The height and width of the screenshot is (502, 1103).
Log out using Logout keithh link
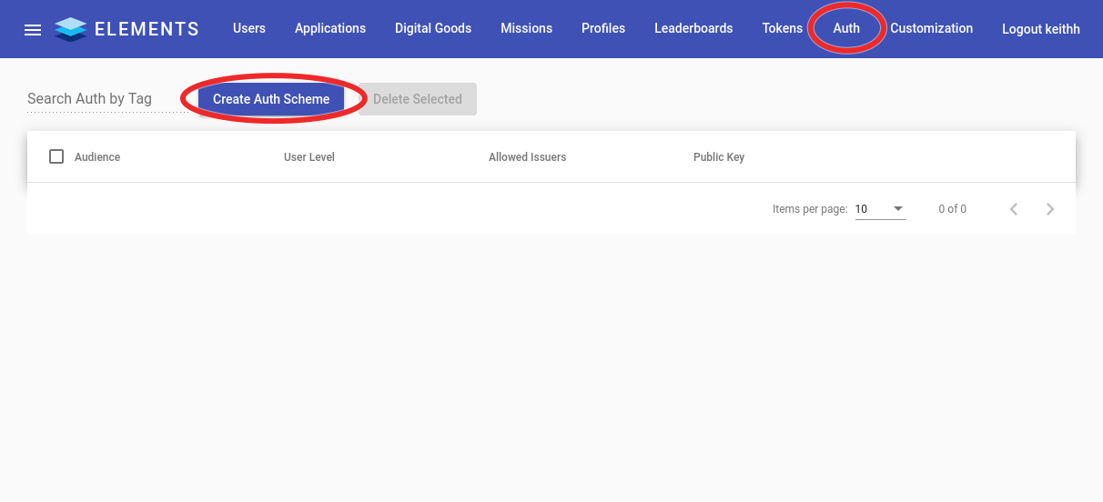(1041, 29)
